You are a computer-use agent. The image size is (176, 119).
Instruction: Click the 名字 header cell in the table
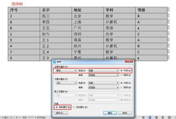pyautogui.click(x=56, y=10)
